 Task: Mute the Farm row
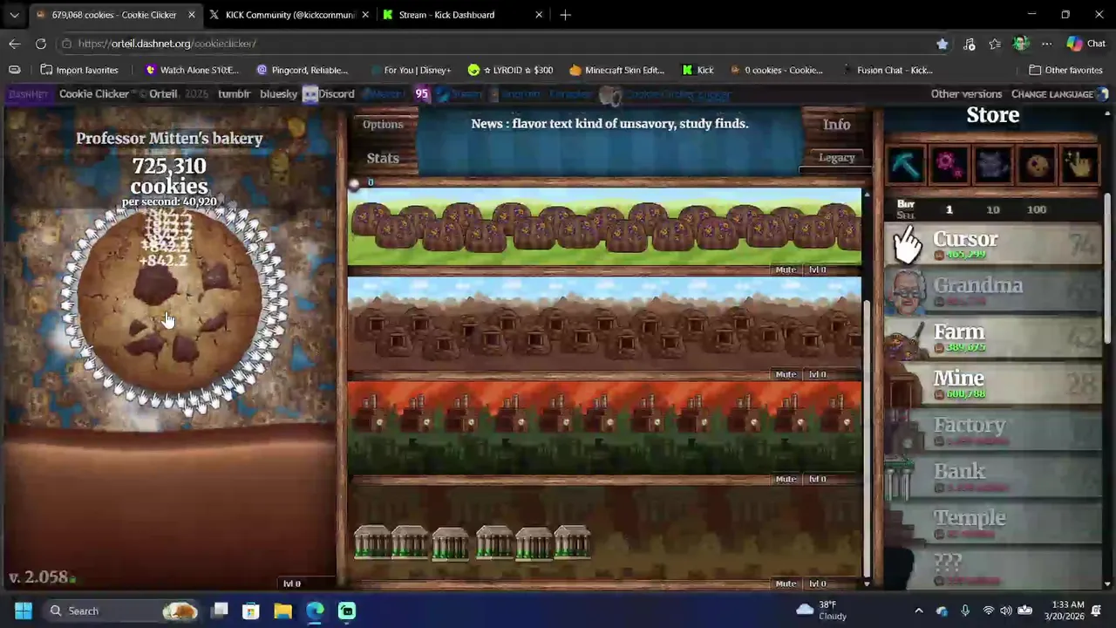click(x=786, y=270)
